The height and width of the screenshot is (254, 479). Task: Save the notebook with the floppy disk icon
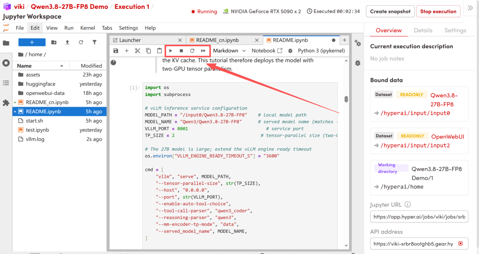point(115,50)
